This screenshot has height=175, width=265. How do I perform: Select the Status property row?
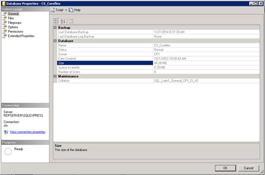point(158,50)
